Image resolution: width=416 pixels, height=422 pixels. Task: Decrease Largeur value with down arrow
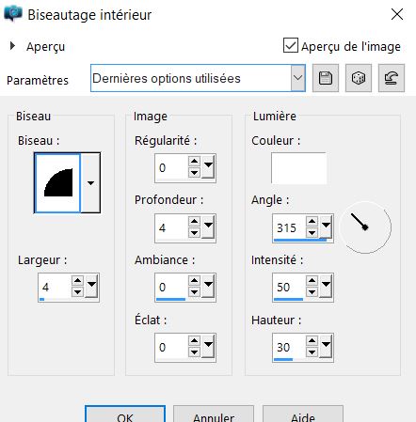77,292
